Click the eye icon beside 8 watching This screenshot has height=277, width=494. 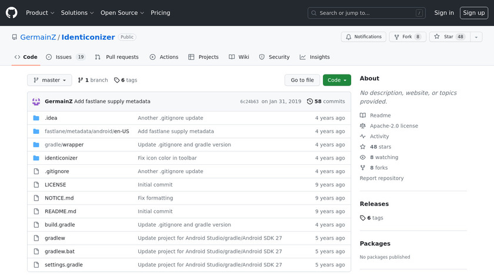tap(363, 157)
